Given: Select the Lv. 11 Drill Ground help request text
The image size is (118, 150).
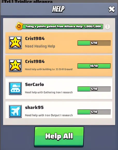Looking at the screenshot, I should (49, 69).
